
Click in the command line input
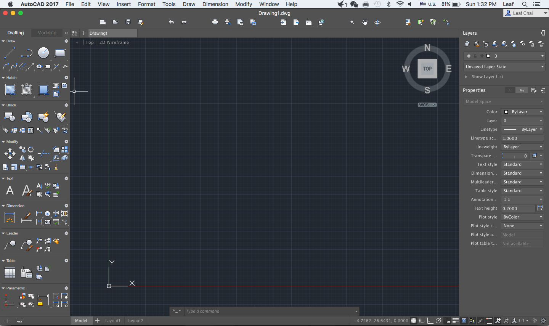pyautogui.click(x=267, y=311)
